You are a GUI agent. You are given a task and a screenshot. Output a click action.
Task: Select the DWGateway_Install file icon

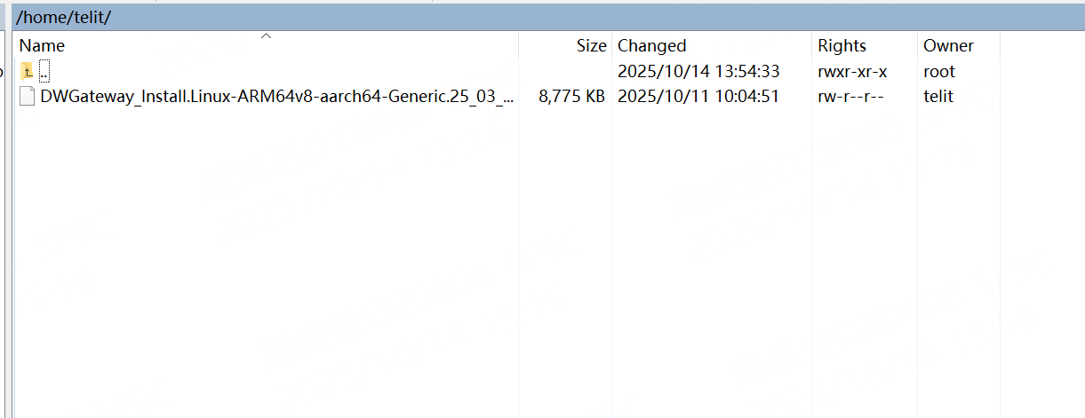(x=28, y=97)
